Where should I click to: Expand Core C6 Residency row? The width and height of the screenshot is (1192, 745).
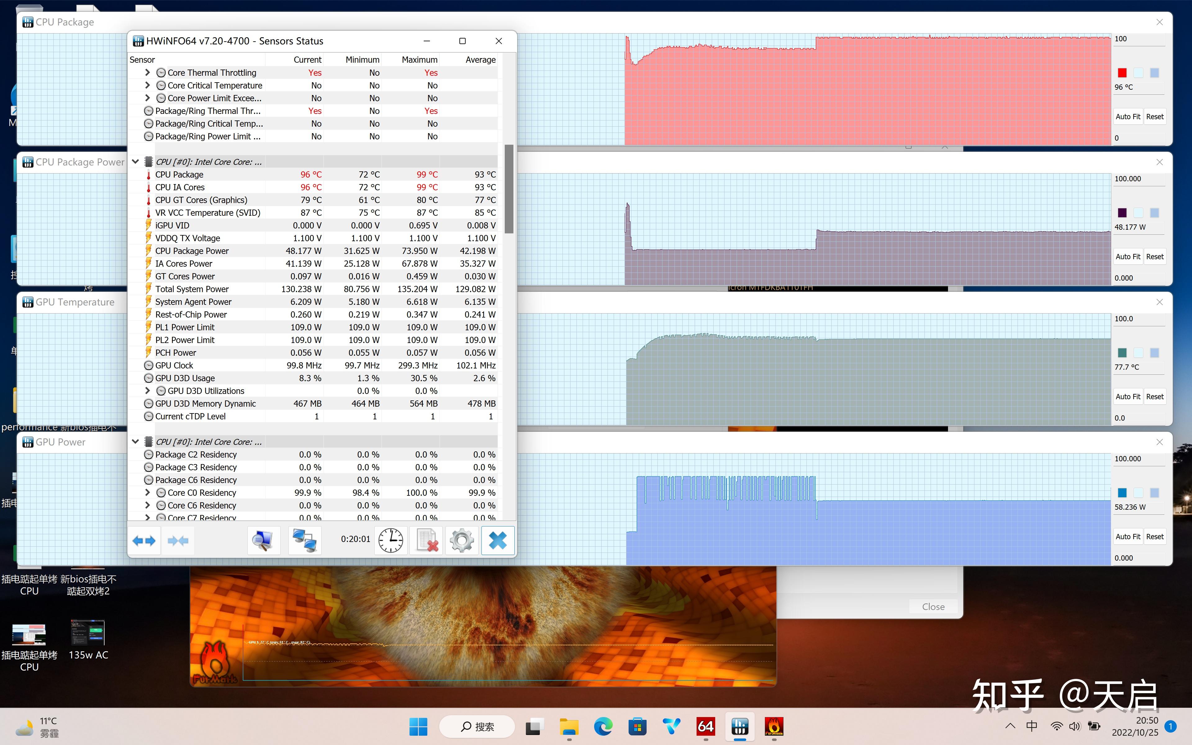click(147, 505)
